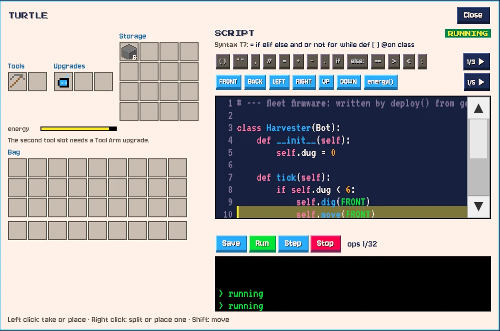Insert the quotation marks snippet
The height and width of the screenshot is (331, 500).
click(240, 61)
